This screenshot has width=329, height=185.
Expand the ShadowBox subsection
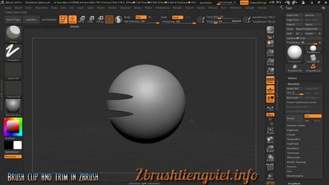click(x=294, y=139)
